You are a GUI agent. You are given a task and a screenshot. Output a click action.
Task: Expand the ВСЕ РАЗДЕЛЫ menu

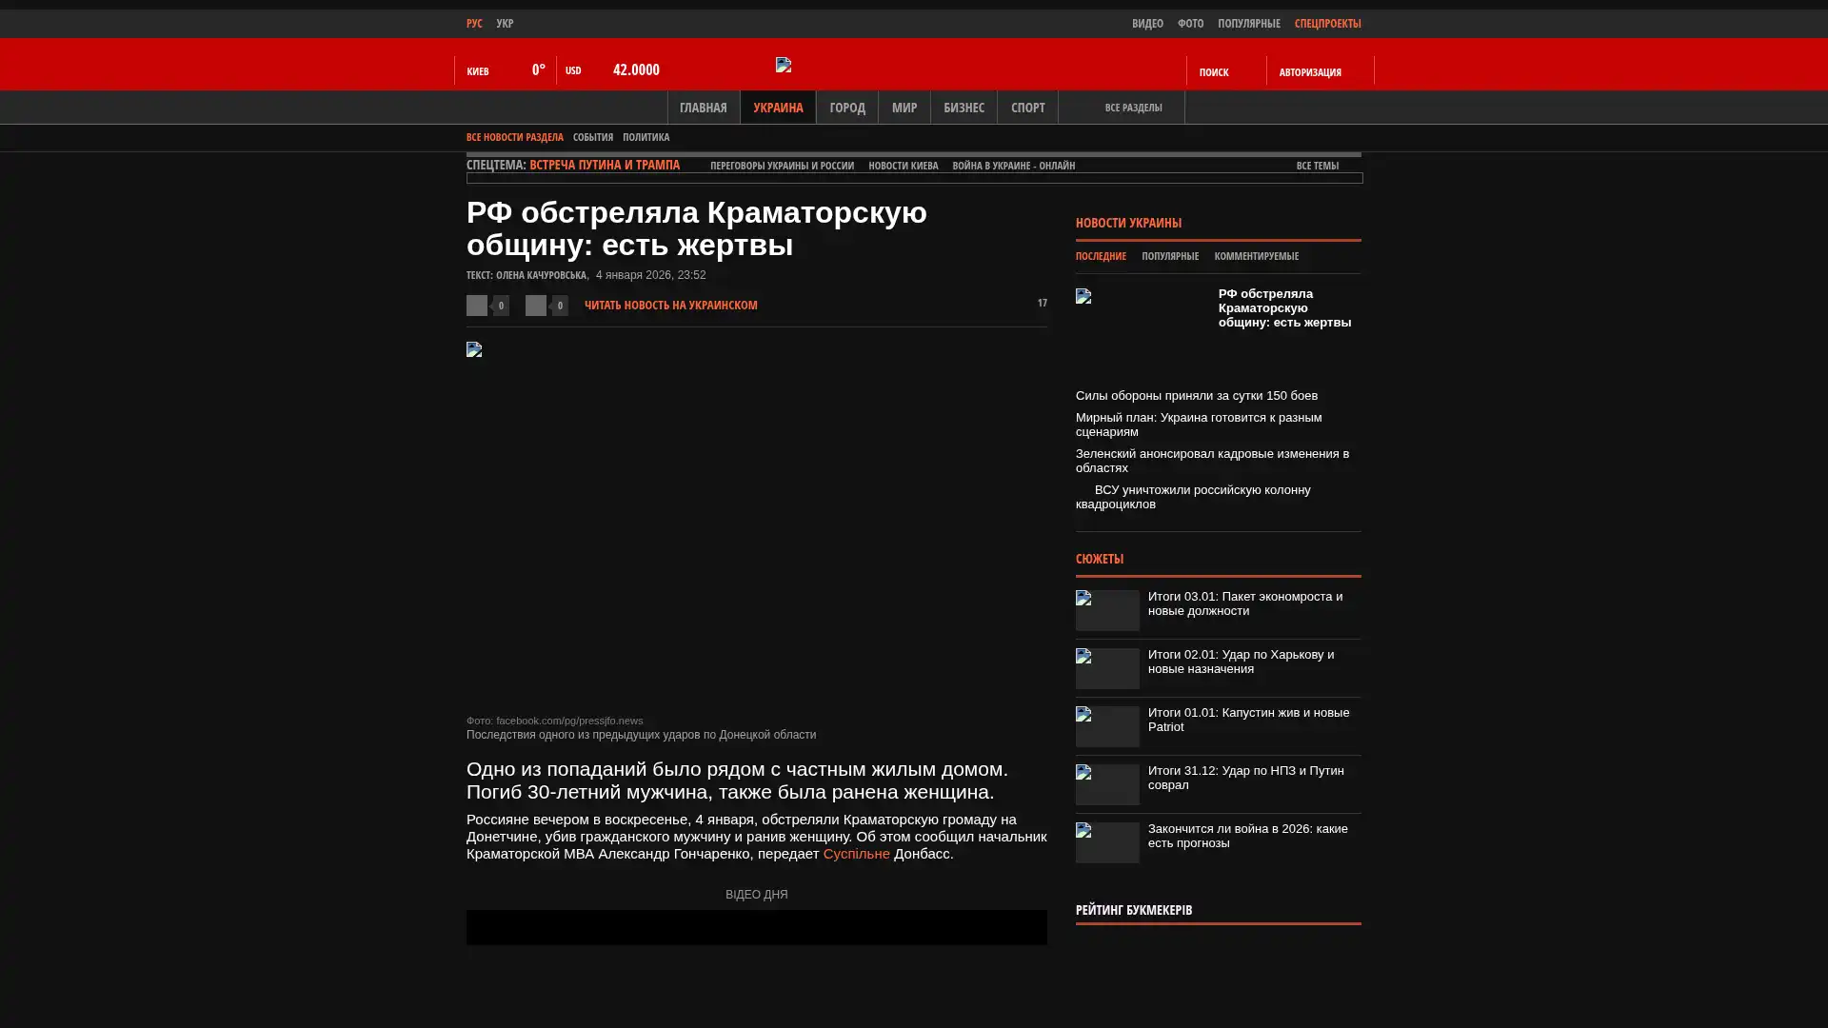1132,108
